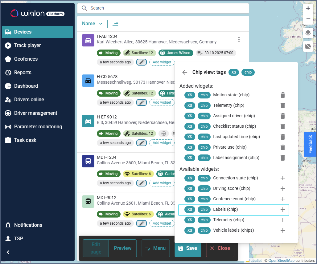Go to Reports in the sidebar
Screen dimensions: 317x264
[x=23, y=72]
